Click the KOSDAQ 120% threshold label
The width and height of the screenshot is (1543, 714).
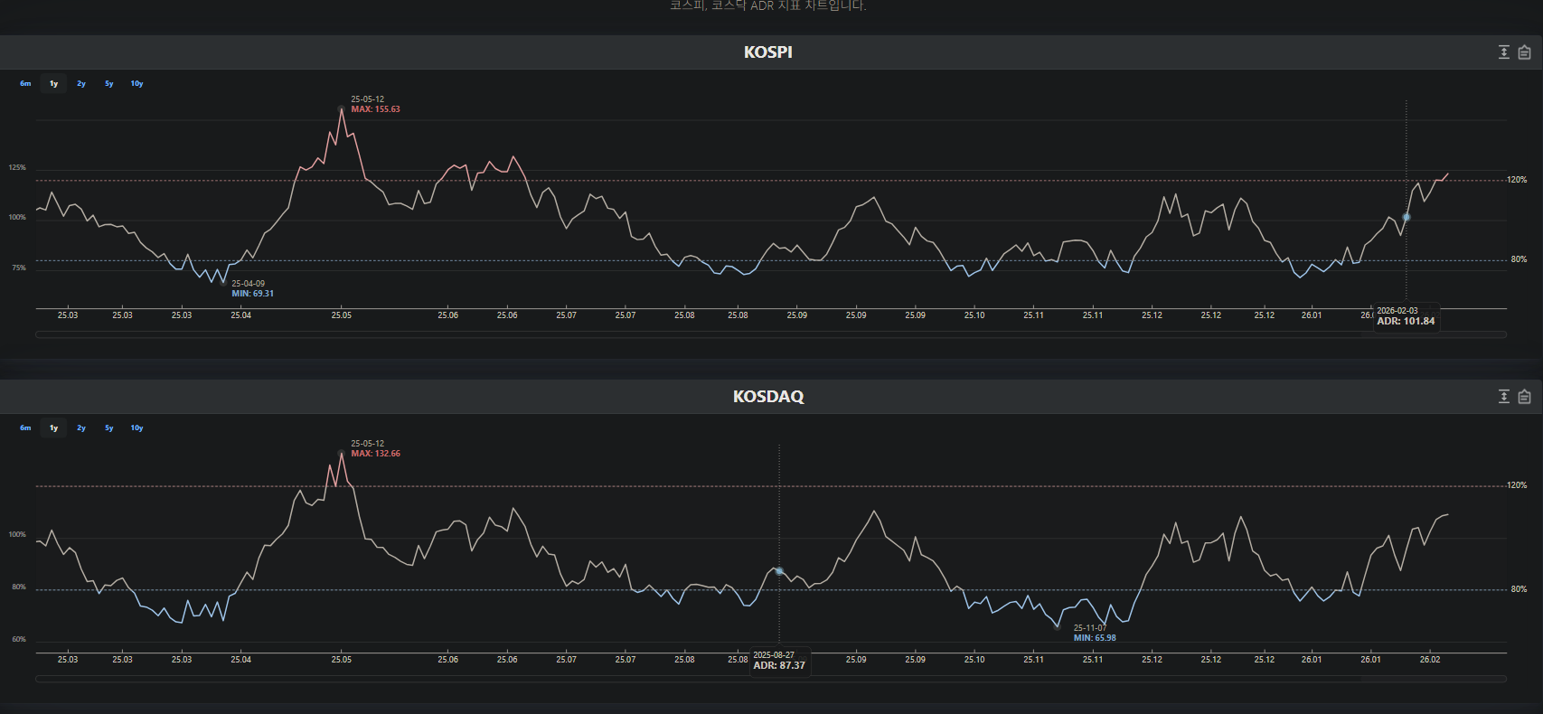tap(1517, 485)
